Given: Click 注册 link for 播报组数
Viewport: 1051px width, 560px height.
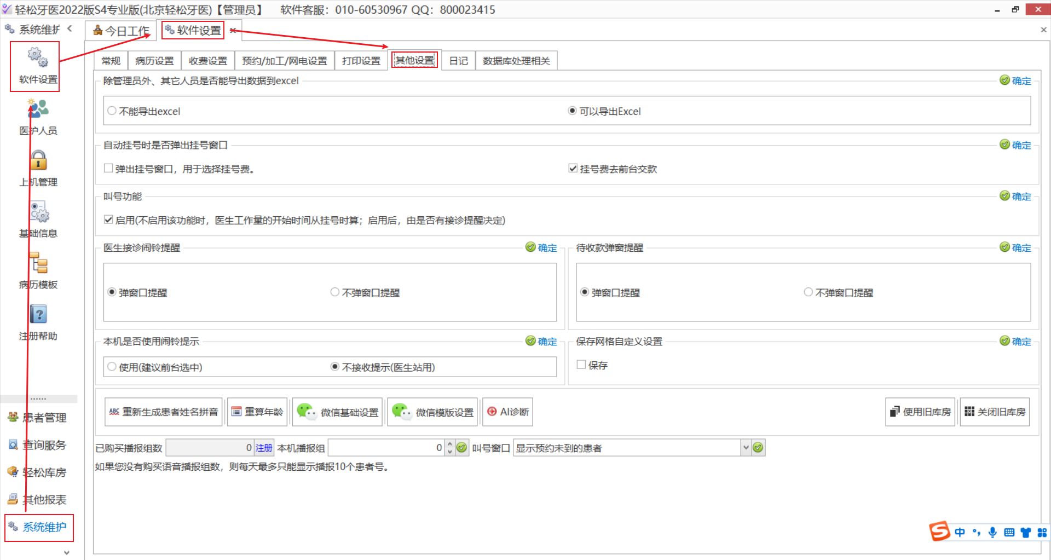Looking at the screenshot, I should coord(264,448).
